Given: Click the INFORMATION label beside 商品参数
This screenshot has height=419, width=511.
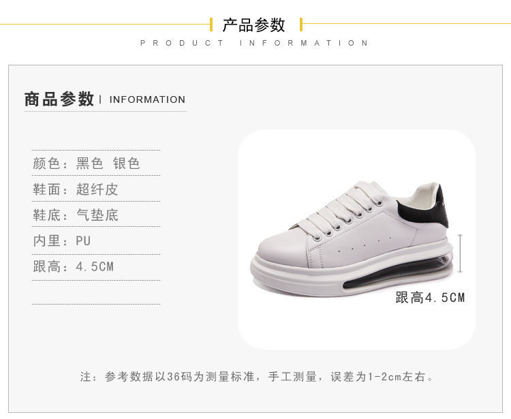Looking at the screenshot, I should 147,99.
